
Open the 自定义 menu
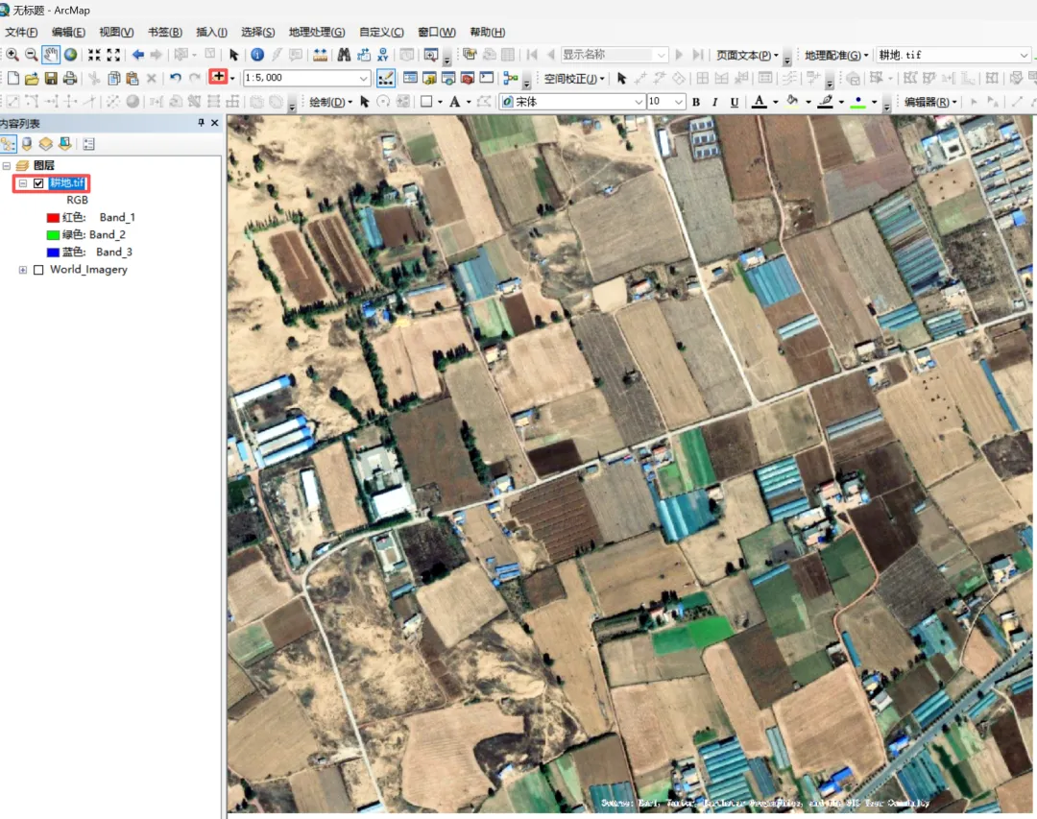pos(381,32)
